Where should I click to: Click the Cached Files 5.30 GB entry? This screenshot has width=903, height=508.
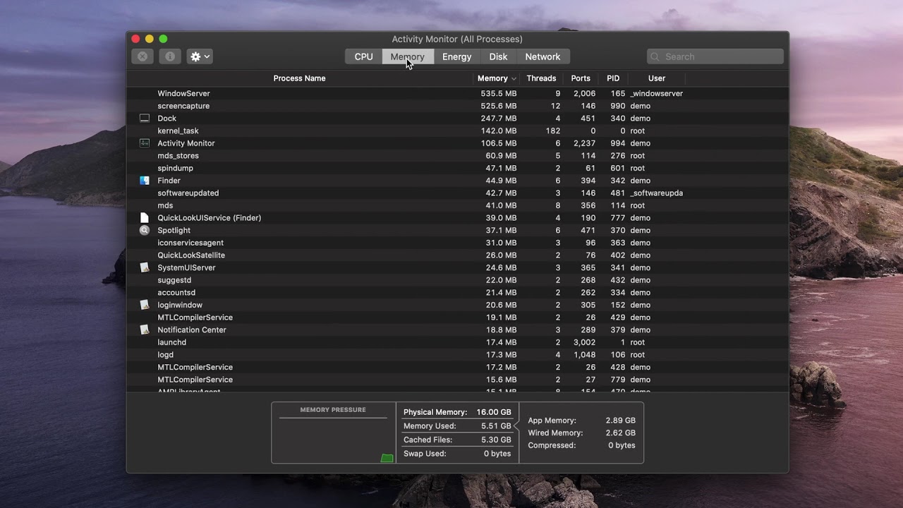click(x=457, y=440)
